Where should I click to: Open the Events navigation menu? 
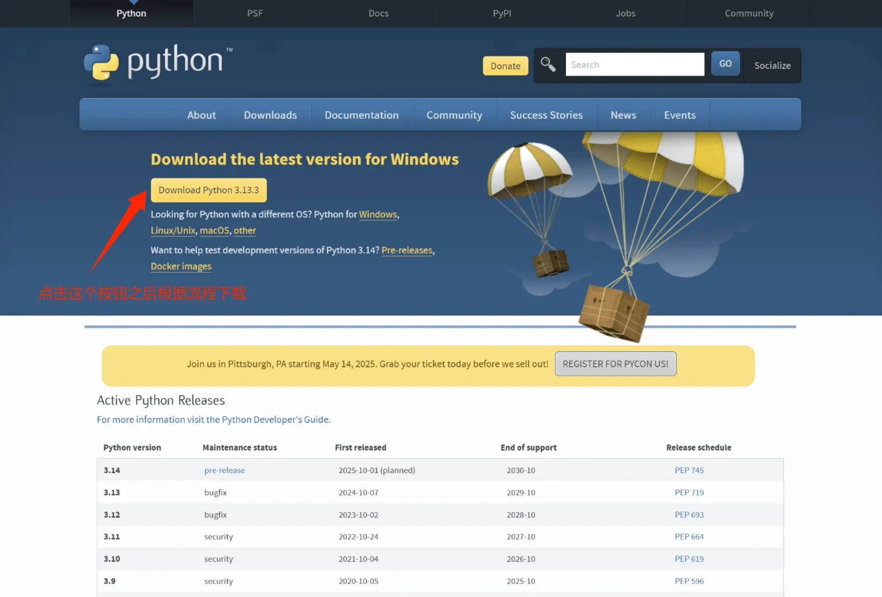(x=680, y=115)
